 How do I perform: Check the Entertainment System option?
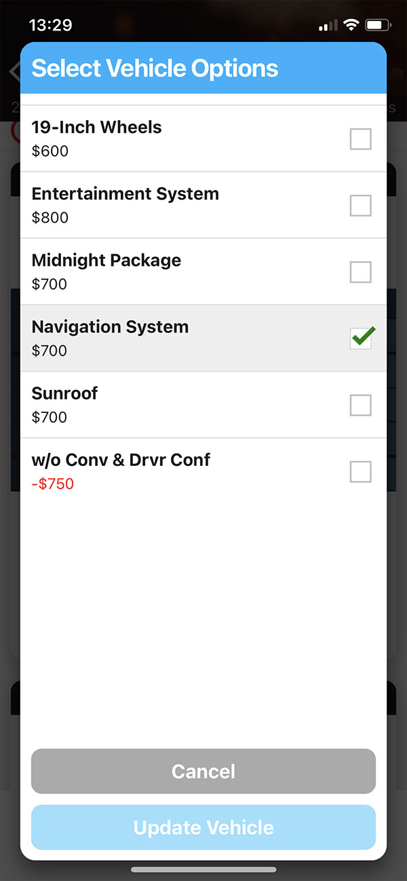pos(360,205)
